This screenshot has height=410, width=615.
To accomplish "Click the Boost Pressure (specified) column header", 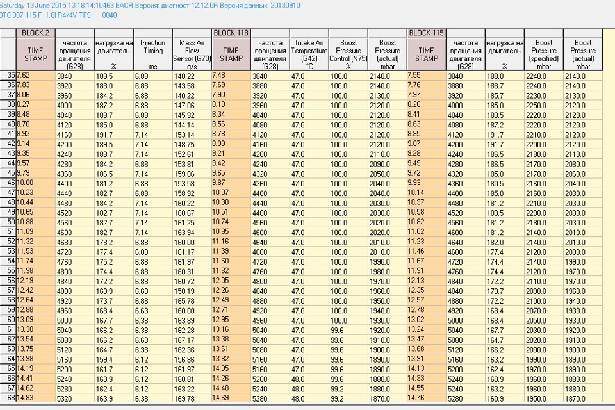I will click(544, 54).
